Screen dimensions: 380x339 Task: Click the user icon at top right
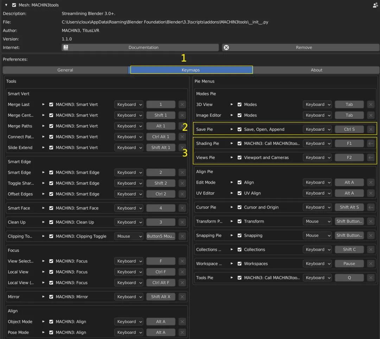click(x=375, y=5)
